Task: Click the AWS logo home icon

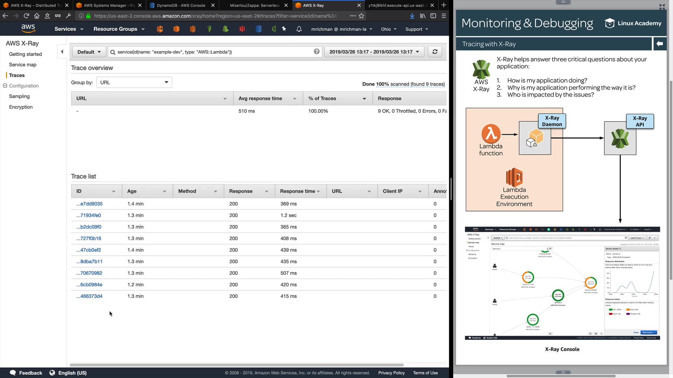Action: click(28, 29)
